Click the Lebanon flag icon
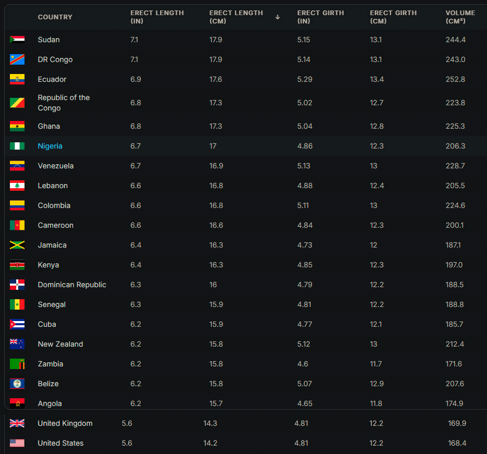Screen dimensions: 487x454 (17, 186)
